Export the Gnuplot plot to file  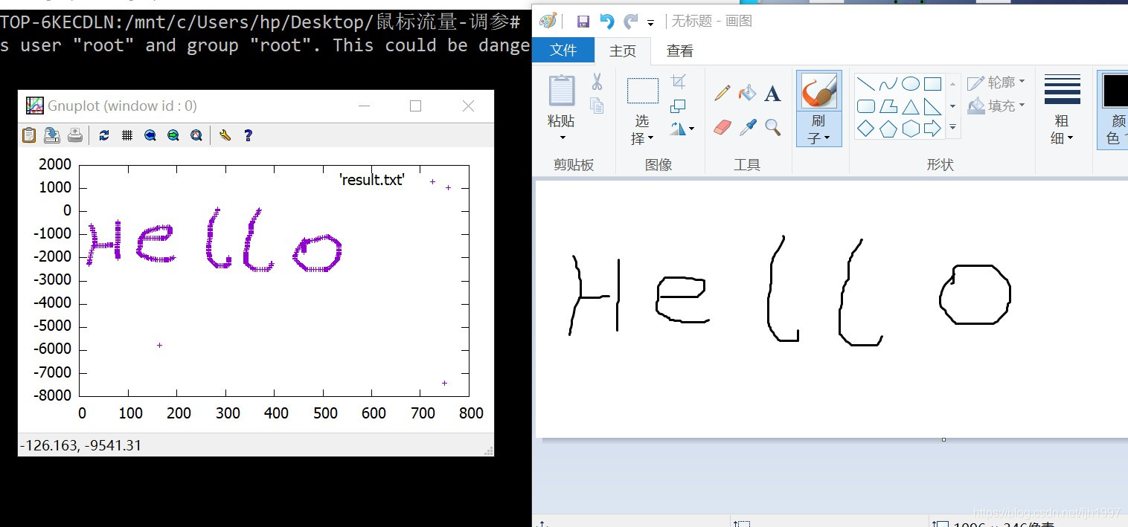pos(52,135)
